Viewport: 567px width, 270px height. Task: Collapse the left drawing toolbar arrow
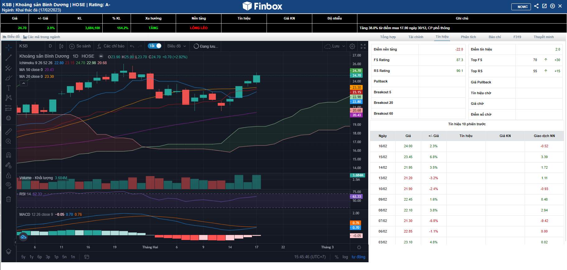tap(15, 242)
